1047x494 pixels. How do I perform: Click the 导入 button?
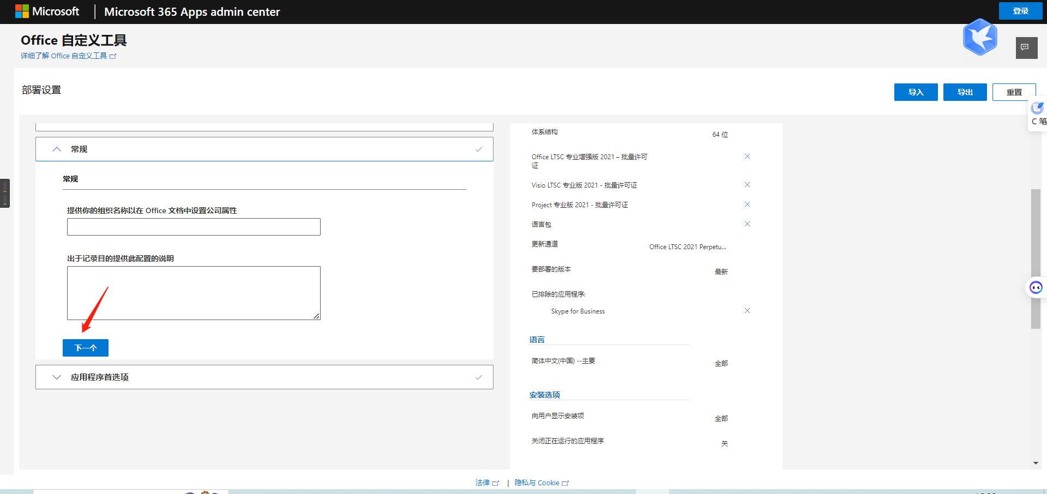(916, 92)
